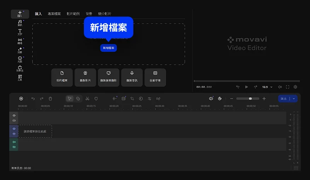Screen dimensions: 310x180
Task: Switch to the 專案檔案 tab
Action: coord(54,14)
